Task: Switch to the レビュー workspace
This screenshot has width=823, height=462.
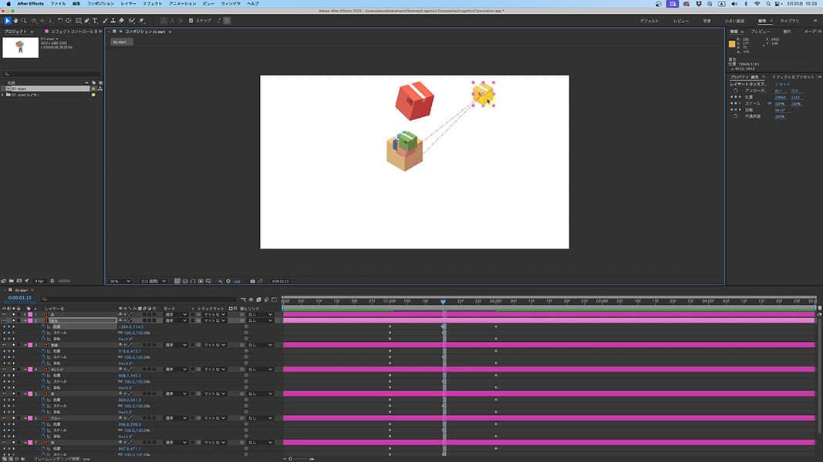Action: 681,21
